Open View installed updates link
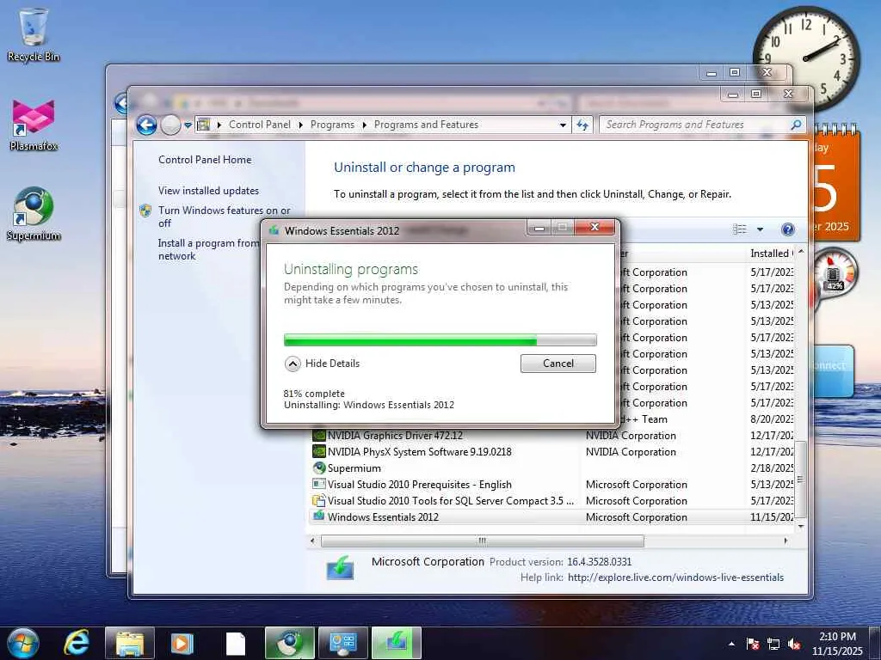The width and height of the screenshot is (881, 660). click(208, 191)
